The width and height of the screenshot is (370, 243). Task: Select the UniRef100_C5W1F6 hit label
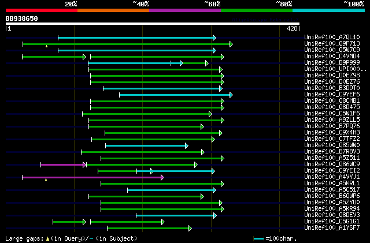pyautogui.click(x=332, y=113)
